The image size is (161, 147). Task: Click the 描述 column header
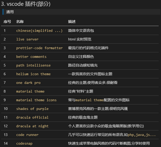[x=72, y=22]
